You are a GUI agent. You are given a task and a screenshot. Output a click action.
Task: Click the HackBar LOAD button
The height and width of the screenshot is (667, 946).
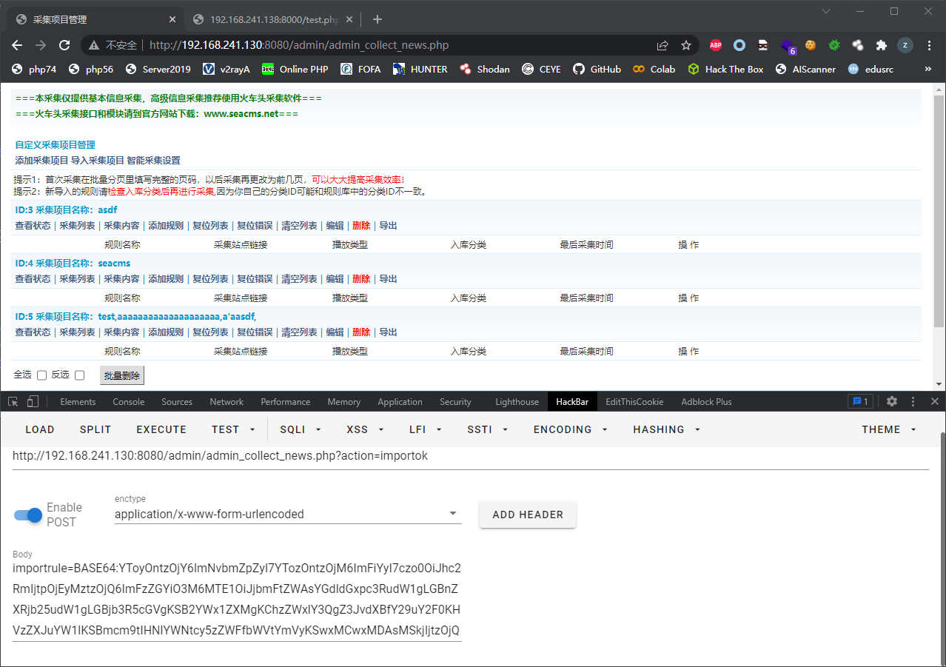(x=40, y=429)
